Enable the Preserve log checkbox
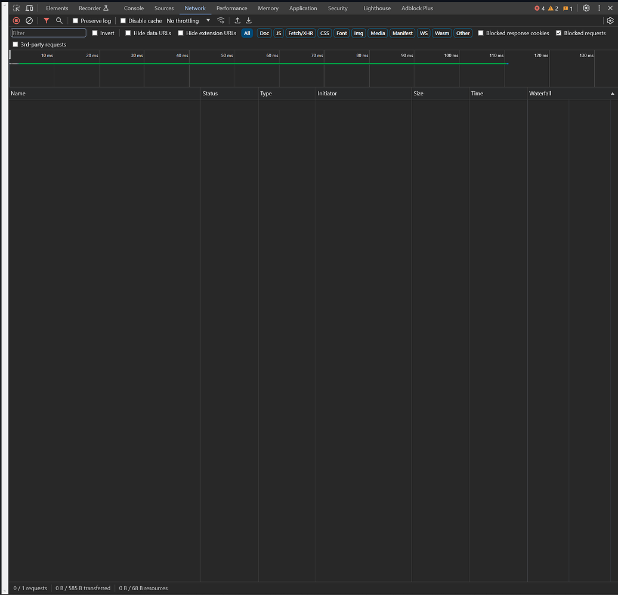Image resolution: width=618 pixels, height=595 pixels. (76, 20)
